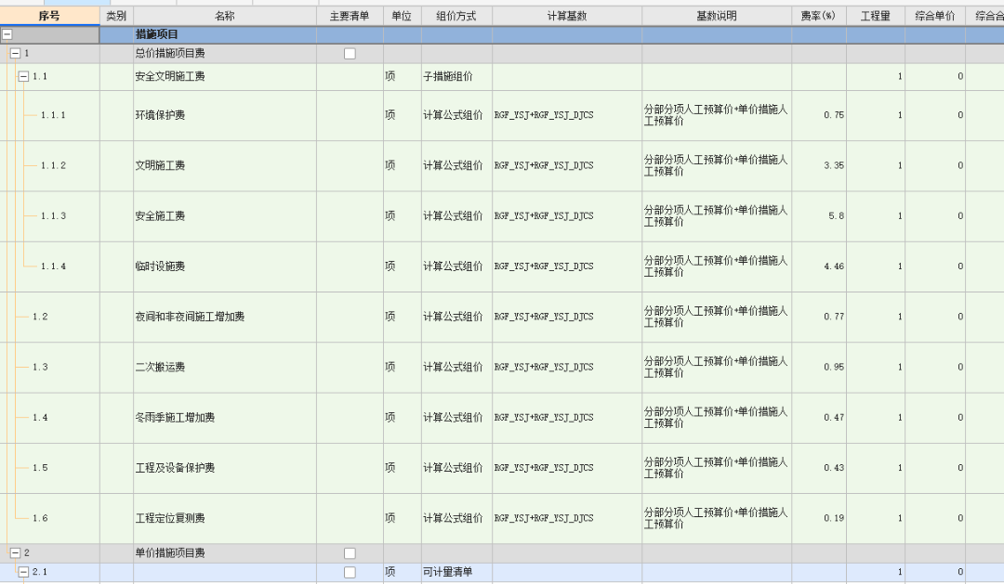Select the 组价方式 column header

click(x=456, y=16)
